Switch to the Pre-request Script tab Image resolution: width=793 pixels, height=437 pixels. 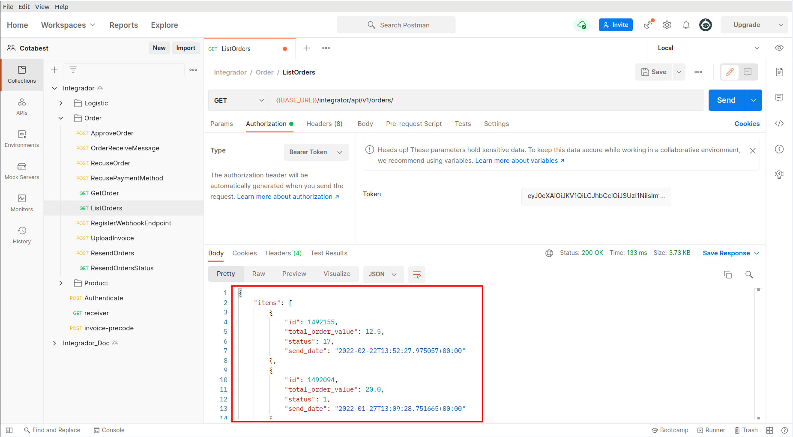414,124
